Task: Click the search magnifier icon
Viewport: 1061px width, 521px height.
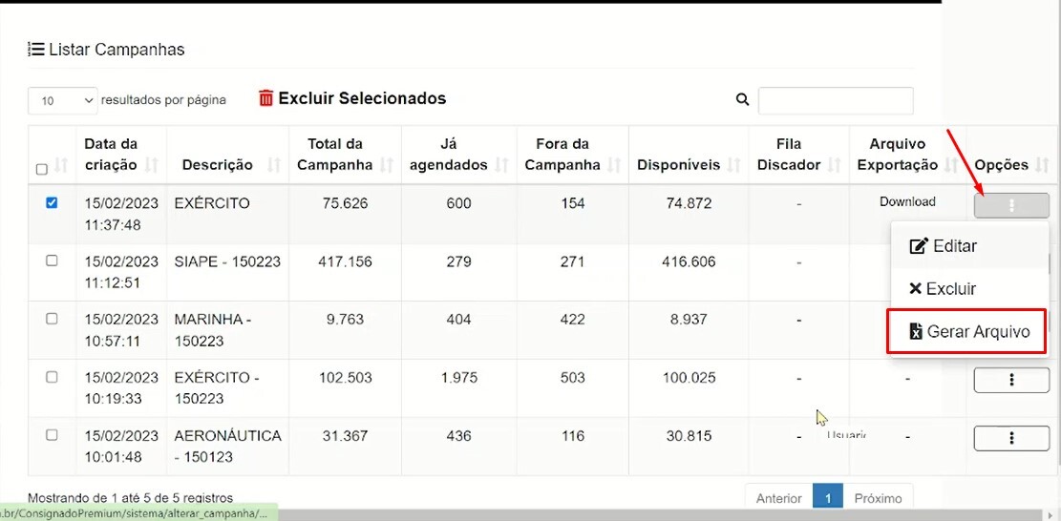Action: [742, 100]
